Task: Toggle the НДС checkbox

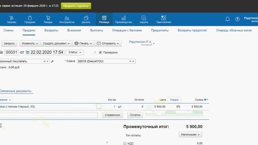Action: pyautogui.click(x=125, y=143)
